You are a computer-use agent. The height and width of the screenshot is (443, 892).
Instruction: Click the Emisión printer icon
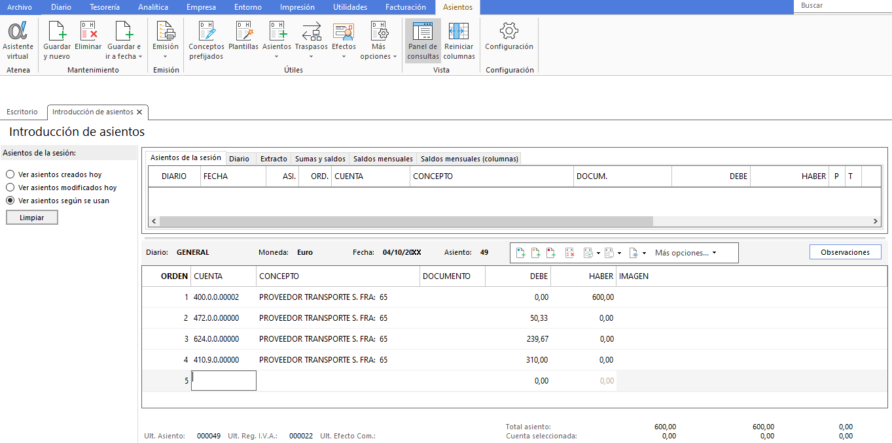click(x=166, y=31)
